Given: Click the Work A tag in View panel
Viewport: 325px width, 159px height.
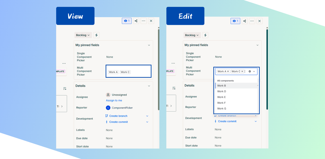Looking at the screenshot, I should tap(113, 72).
